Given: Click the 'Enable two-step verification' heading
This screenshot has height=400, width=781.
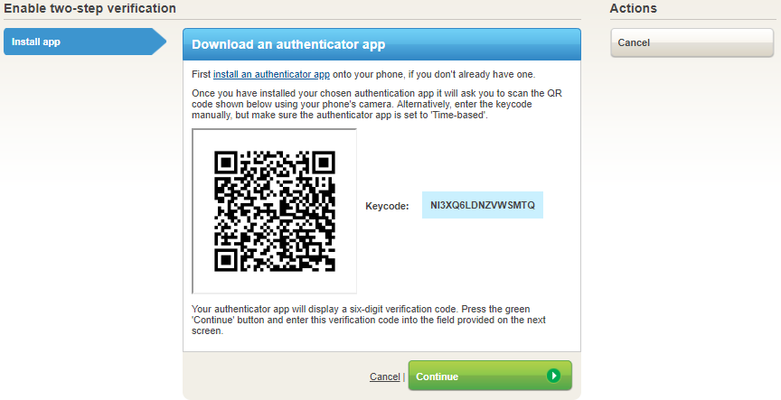Looking at the screenshot, I should coord(89,8).
